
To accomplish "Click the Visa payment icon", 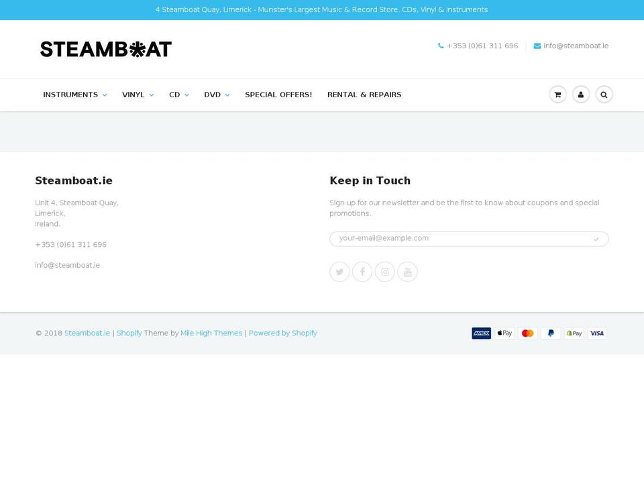I will [x=597, y=333].
